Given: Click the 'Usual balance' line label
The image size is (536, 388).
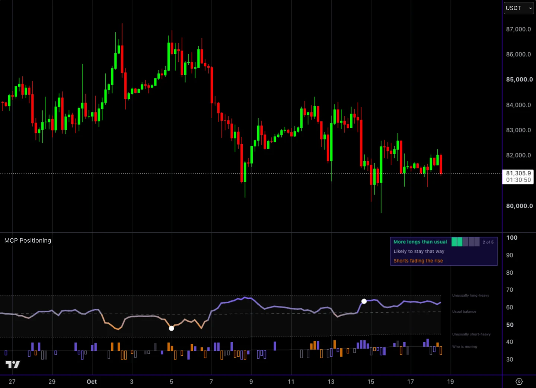Looking at the screenshot, I should (x=464, y=311).
